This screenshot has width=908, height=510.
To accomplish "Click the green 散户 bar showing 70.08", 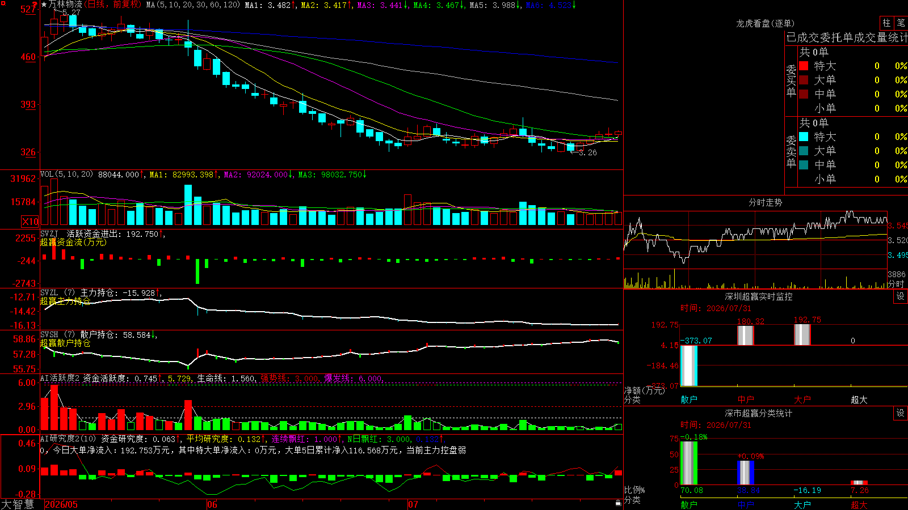I will [689, 463].
